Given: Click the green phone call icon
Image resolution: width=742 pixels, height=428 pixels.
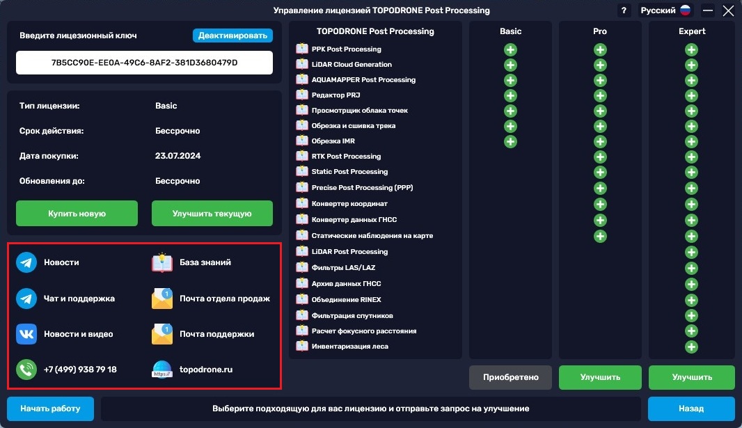Looking at the screenshot, I should click(x=26, y=370).
